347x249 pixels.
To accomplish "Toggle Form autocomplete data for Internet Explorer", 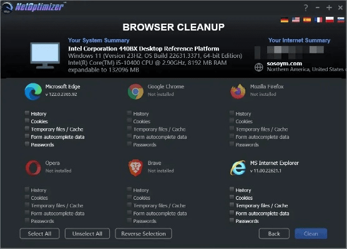I will point(232,213).
